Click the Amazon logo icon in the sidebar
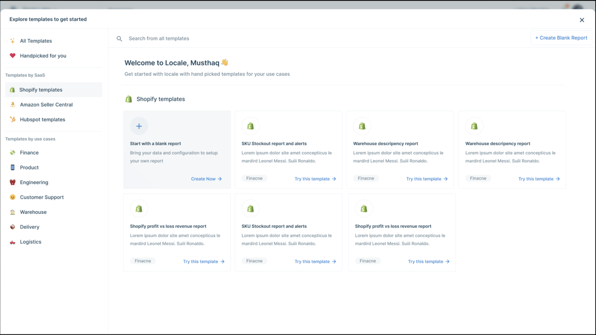The width and height of the screenshot is (596, 335). [13, 105]
